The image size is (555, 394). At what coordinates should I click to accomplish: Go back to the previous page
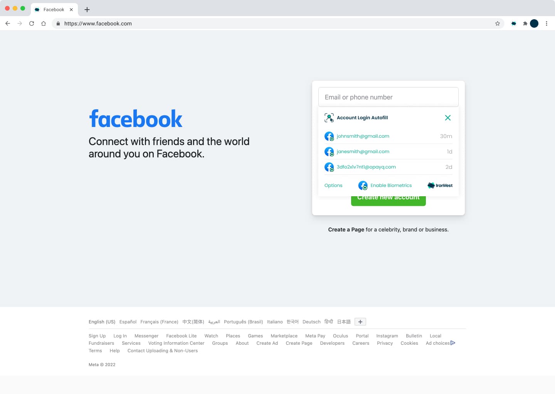pyautogui.click(x=8, y=23)
